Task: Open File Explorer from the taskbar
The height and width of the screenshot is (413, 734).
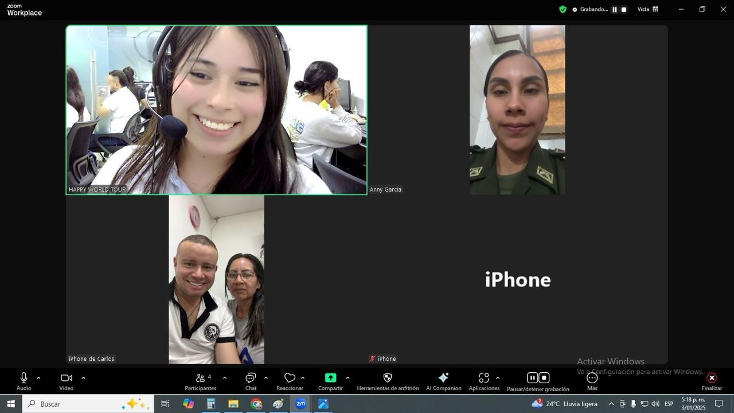Action: pyautogui.click(x=233, y=404)
